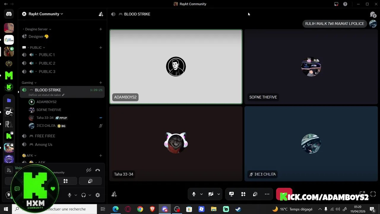This screenshot has width=380, height=214.
Task: Join PUBLIC 3 voice channel
Action: [x=62, y=71]
